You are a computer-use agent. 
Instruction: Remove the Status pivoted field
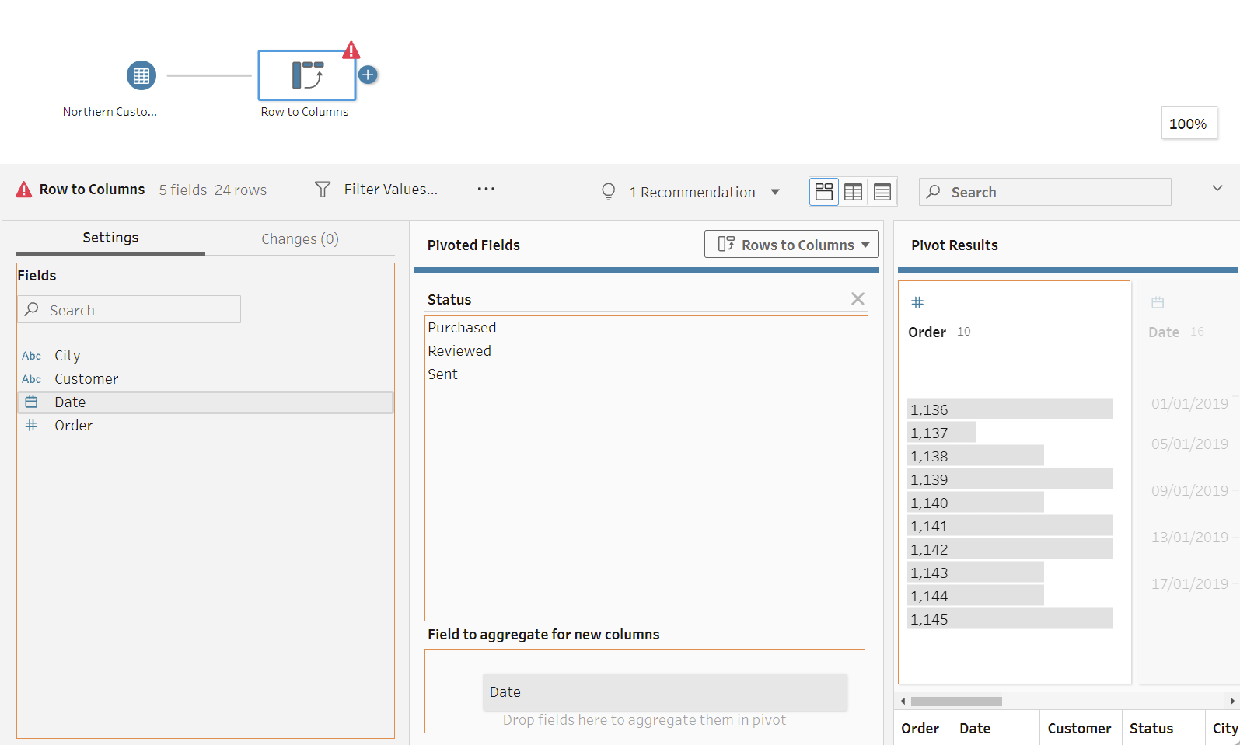858,299
